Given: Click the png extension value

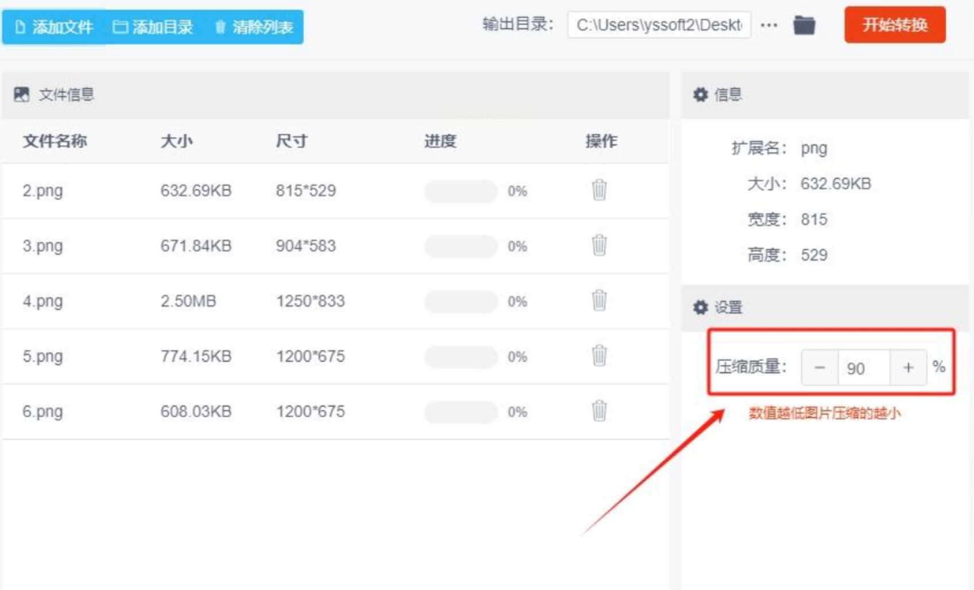Looking at the screenshot, I should [814, 149].
